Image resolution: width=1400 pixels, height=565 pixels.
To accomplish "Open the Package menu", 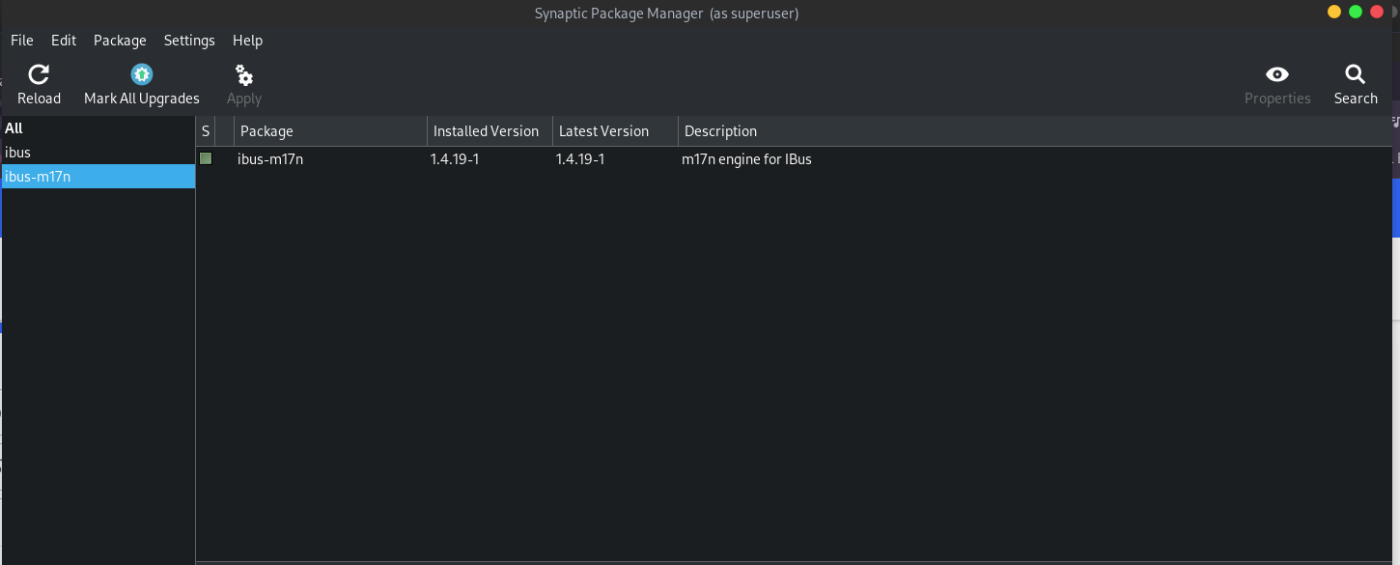I will tap(120, 41).
